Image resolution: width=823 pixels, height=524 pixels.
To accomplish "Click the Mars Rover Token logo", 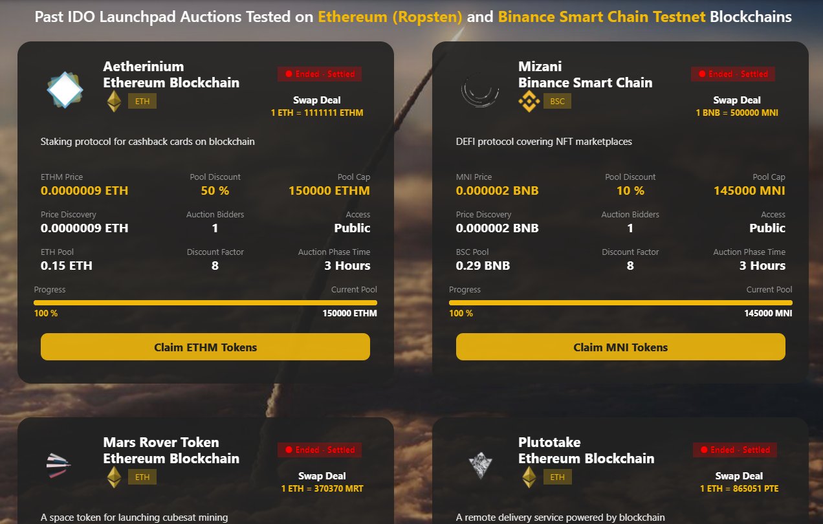I will click(60, 463).
